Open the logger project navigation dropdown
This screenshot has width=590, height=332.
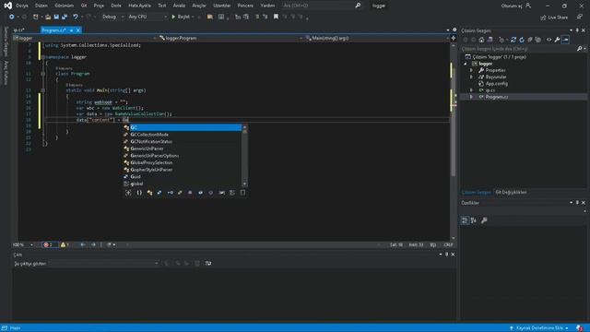pos(85,38)
